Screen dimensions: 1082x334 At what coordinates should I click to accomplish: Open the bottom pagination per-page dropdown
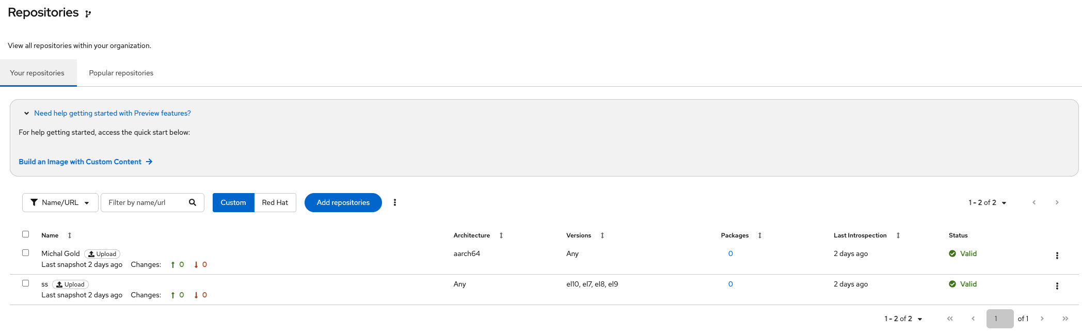(x=903, y=319)
